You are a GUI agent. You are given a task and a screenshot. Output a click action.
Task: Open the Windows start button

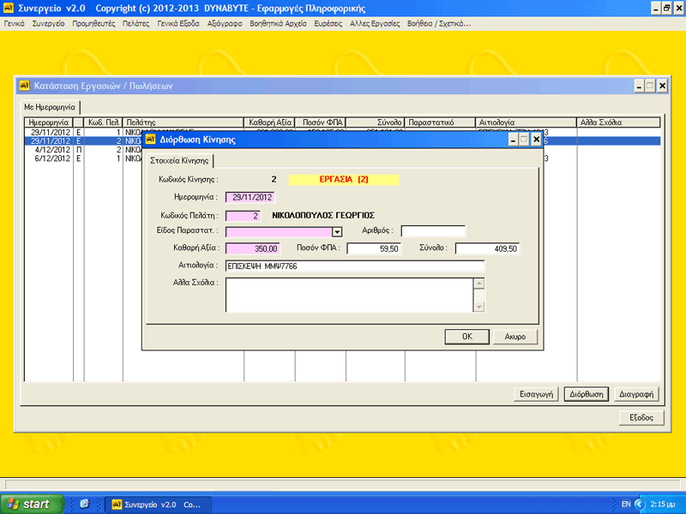click(x=32, y=505)
